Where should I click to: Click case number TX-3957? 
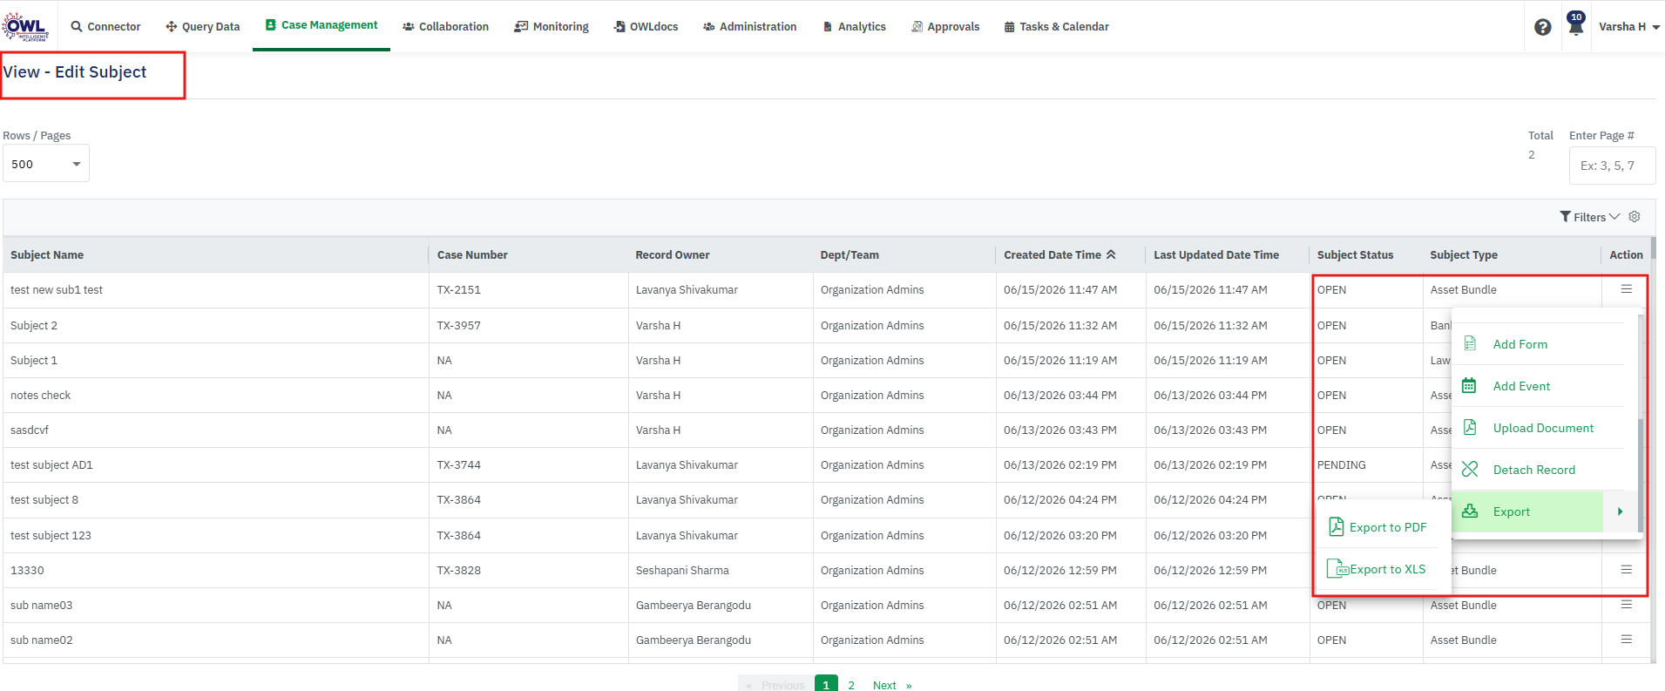click(458, 326)
